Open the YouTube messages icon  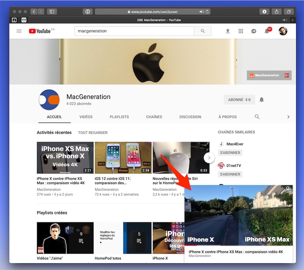(254, 31)
